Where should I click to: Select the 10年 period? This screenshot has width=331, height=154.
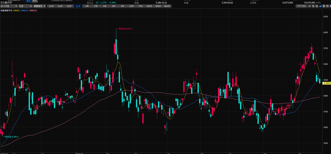click(x=131, y=6)
